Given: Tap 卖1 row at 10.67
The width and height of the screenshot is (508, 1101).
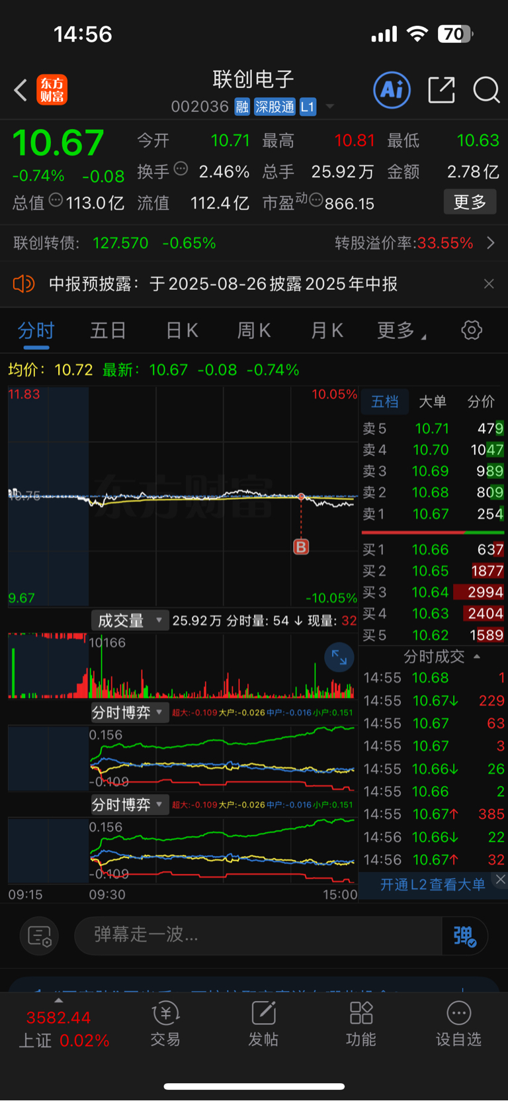Looking at the screenshot, I should (433, 514).
